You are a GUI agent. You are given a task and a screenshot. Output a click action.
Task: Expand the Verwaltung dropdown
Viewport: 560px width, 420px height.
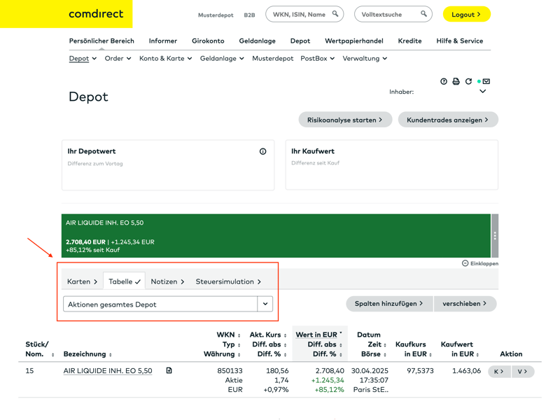(384, 59)
